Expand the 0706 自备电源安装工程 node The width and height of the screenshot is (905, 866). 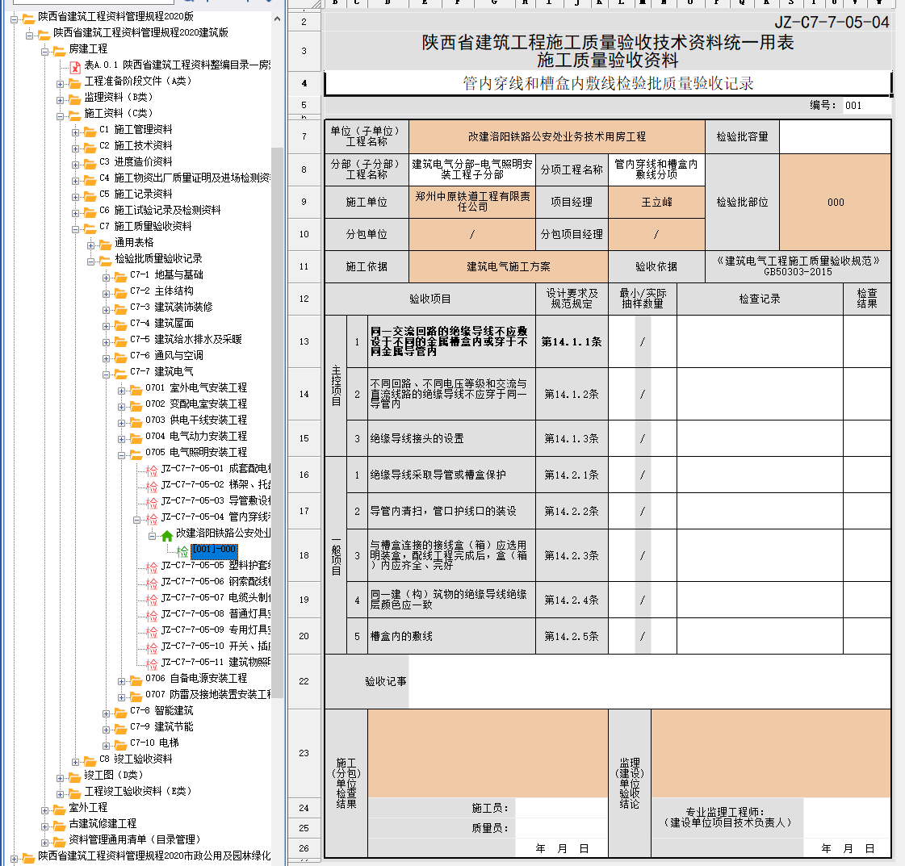click(122, 680)
